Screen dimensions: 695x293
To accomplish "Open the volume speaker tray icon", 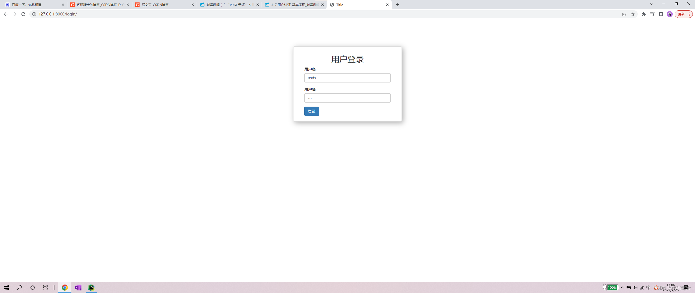I will point(635,288).
